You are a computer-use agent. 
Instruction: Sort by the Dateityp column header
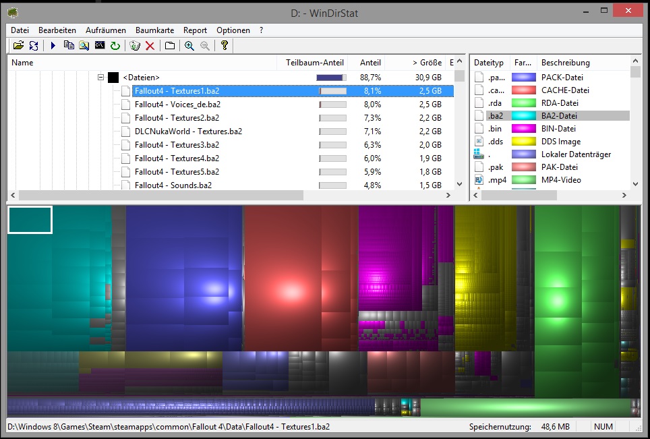490,63
